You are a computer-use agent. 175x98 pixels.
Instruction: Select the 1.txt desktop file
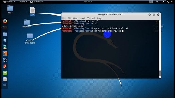[x=33, y=11]
